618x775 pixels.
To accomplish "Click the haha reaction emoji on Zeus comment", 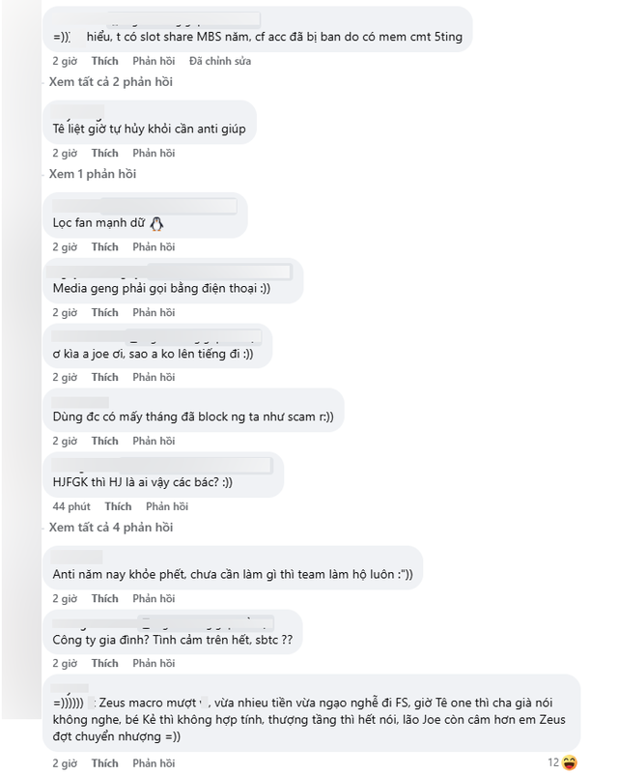I will (570, 762).
